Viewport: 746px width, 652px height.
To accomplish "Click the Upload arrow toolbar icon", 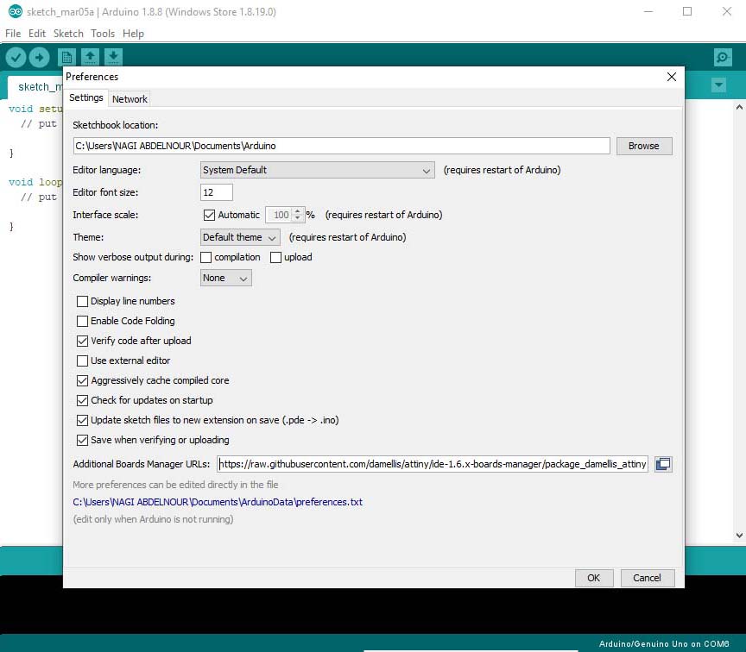I will (39, 58).
